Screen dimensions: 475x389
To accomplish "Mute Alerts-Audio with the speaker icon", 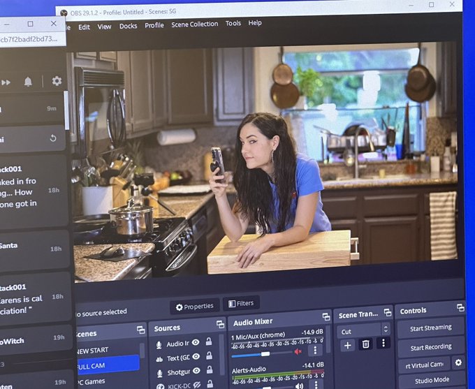I will 299,386.
